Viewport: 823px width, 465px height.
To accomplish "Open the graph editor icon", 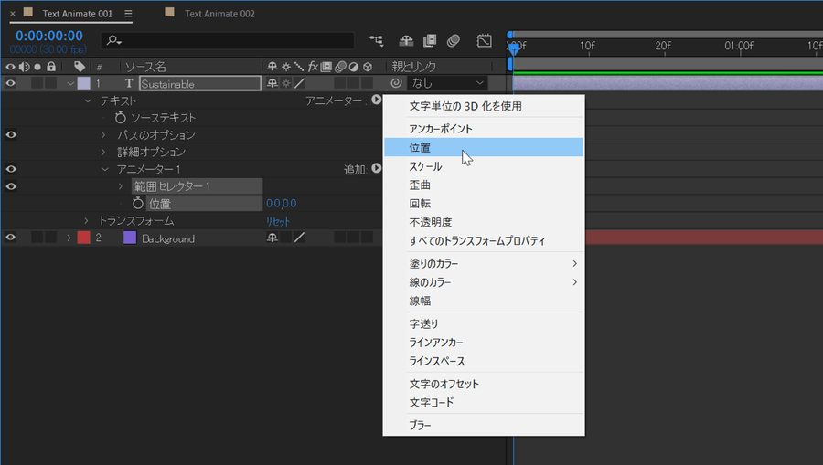I will coord(484,41).
